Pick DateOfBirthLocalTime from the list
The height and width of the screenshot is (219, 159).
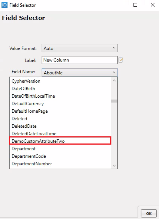coord(60,96)
